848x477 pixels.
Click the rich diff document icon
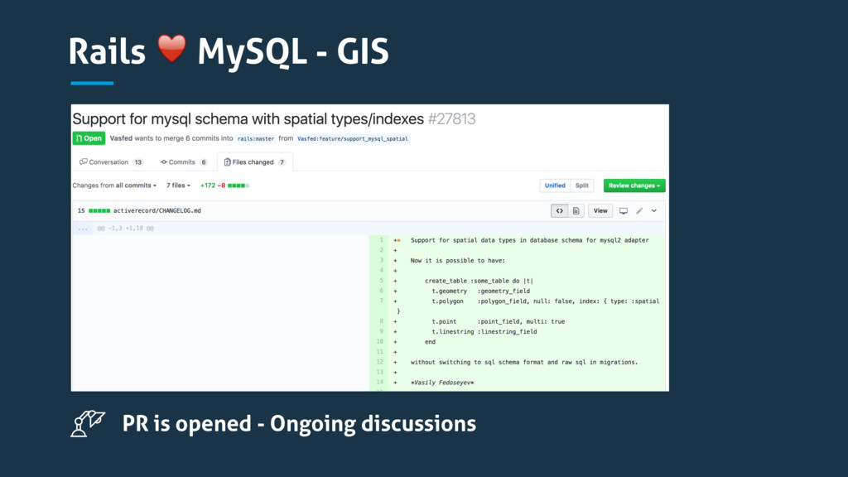click(x=576, y=211)
